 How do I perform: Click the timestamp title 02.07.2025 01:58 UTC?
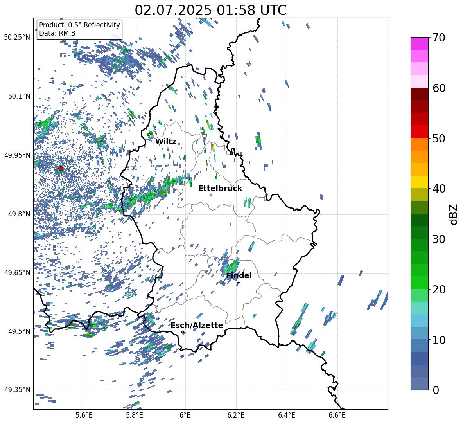pos(210,10)
